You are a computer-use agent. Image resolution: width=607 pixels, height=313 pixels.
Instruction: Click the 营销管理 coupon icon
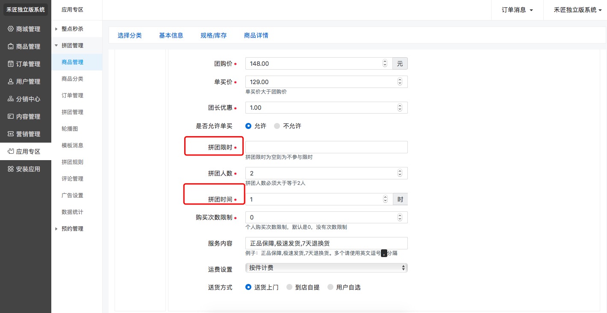click(11, 134)
